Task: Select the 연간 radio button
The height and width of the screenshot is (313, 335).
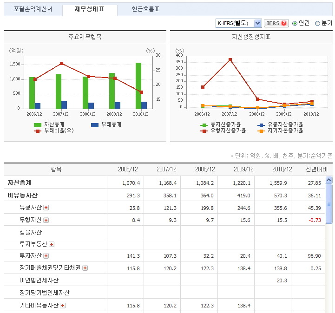Action: tap(295, 23)
